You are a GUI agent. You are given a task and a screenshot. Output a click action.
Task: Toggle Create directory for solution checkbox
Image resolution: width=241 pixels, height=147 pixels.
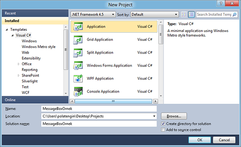163,124
